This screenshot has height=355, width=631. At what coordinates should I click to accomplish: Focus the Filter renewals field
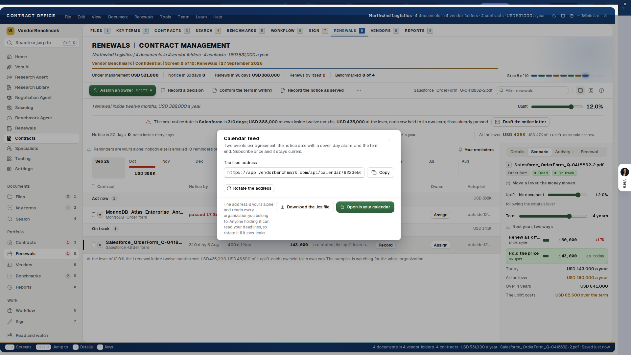point(533,90)
